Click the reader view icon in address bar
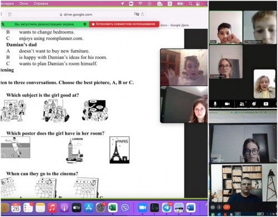 [10, 14]
